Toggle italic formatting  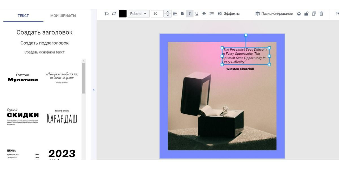190,14
